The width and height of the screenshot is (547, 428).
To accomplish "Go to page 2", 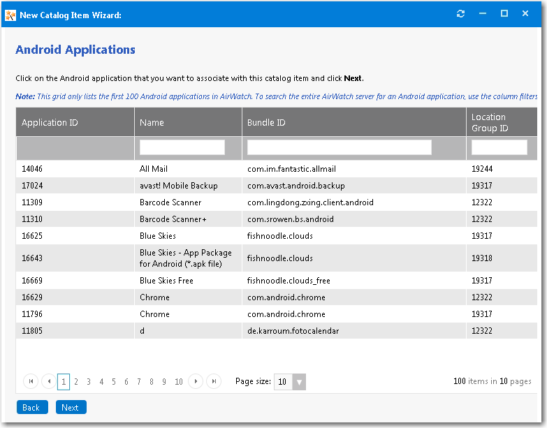I will pos(76,382).
